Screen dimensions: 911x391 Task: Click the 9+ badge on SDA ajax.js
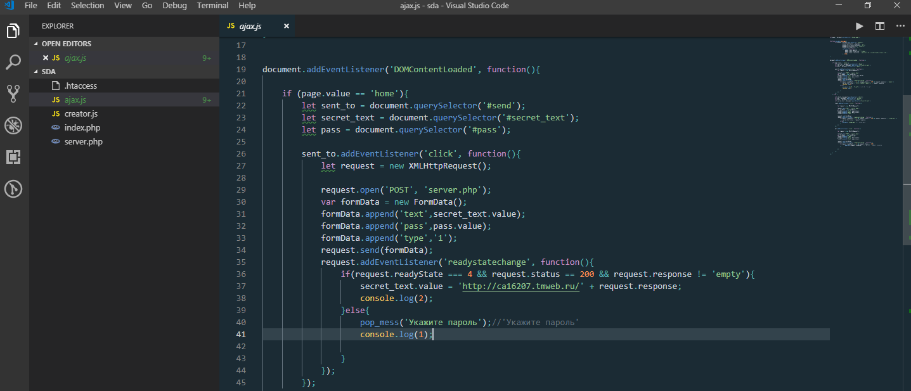click(x=207, y=100)
